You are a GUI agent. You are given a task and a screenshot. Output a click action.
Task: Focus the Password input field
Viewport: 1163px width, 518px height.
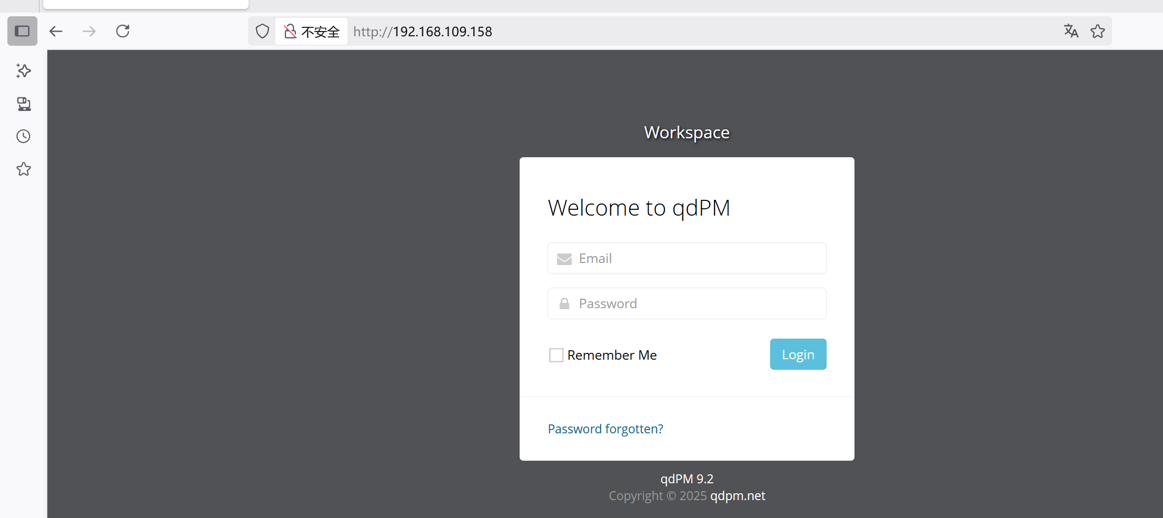pyautogui.click(x=687, y=303)
